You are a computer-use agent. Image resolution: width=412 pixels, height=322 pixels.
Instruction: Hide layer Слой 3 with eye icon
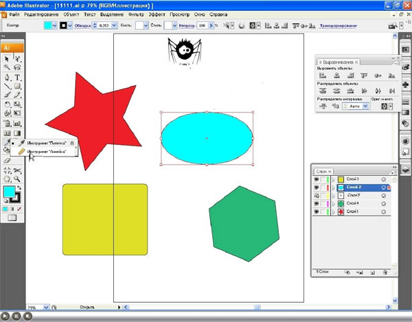[x=317, y=179]
